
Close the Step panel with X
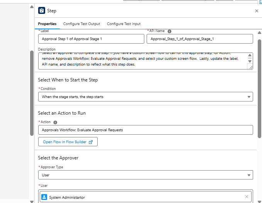click(257, 11)
